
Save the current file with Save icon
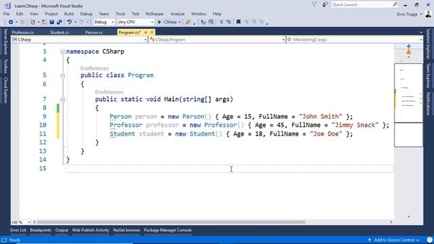52,22
